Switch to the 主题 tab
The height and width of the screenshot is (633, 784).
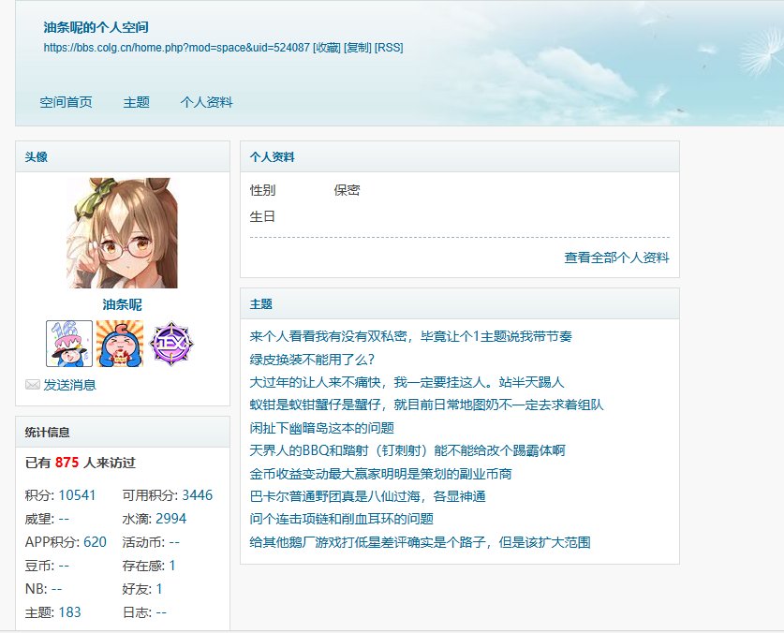(137, 103)
